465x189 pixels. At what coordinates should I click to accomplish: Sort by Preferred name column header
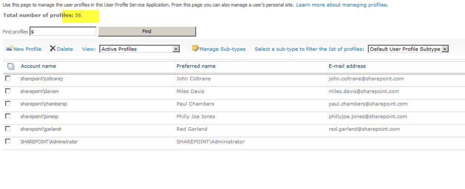coord(196,66)
